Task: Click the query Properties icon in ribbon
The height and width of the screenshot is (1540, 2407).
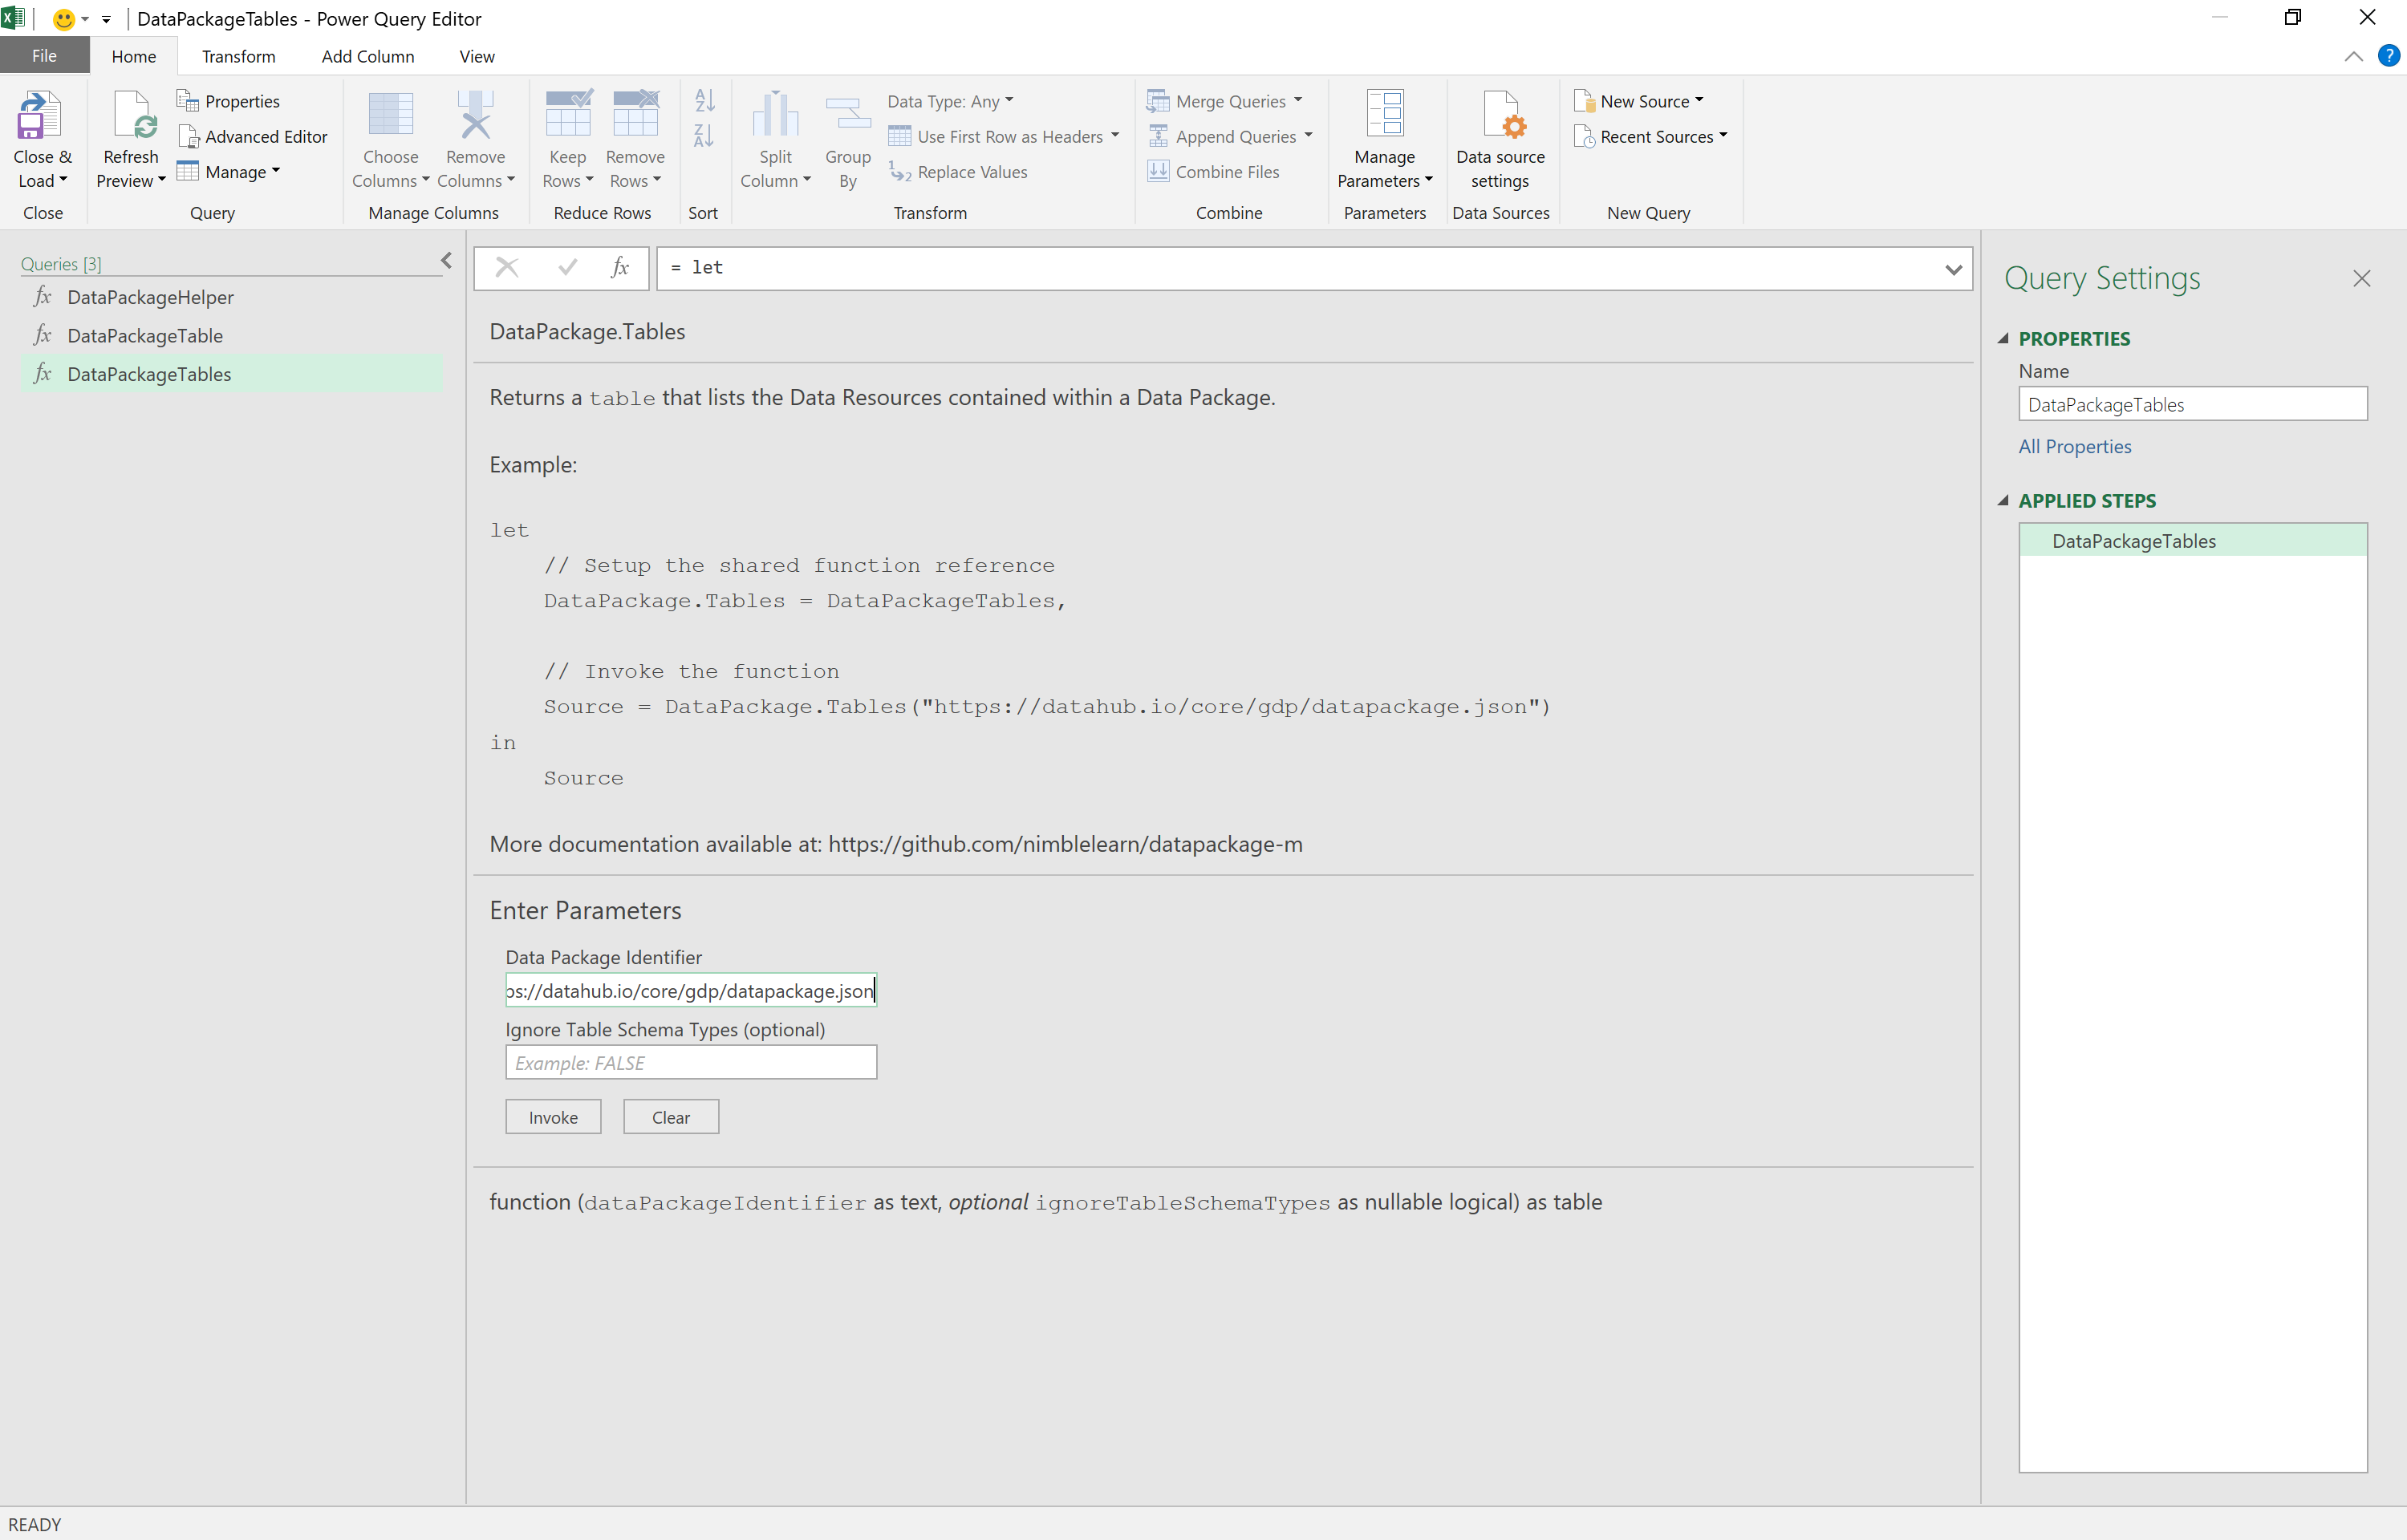Action: coord(188,101)
